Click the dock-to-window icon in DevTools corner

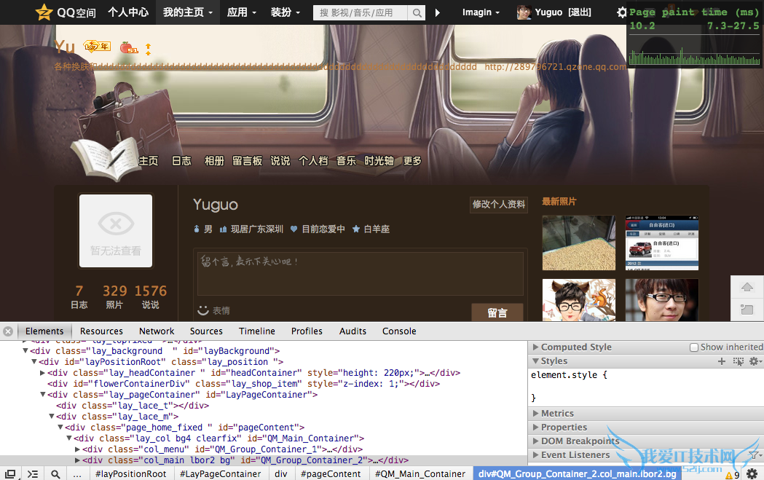point(10,473)
